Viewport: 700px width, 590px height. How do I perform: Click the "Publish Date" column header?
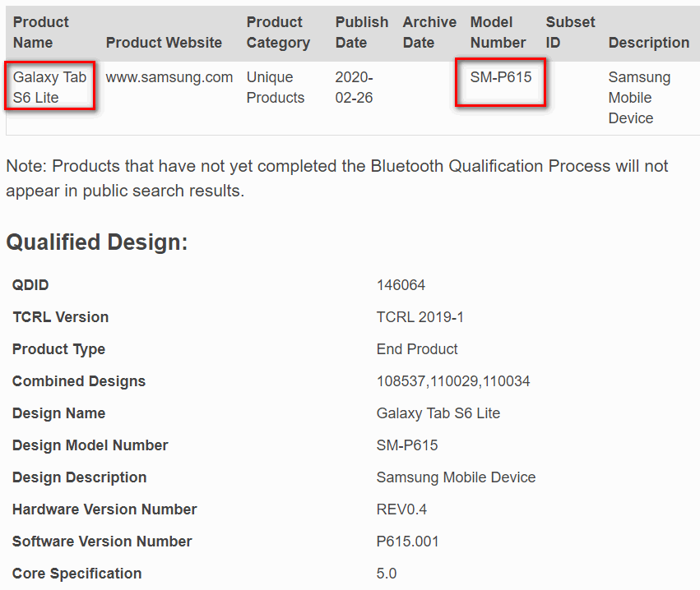pos(362,32)
